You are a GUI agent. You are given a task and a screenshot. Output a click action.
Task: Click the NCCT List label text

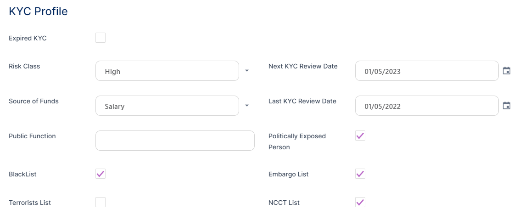(x=284, y=203)
